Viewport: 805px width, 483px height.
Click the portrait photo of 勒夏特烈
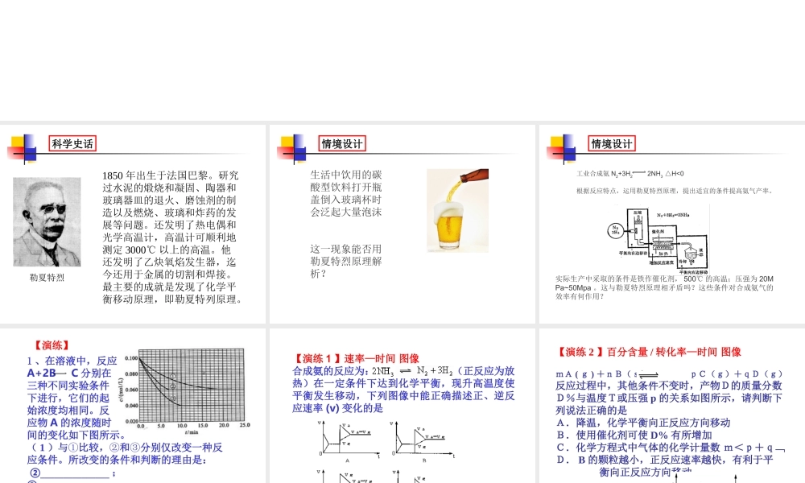47,221
